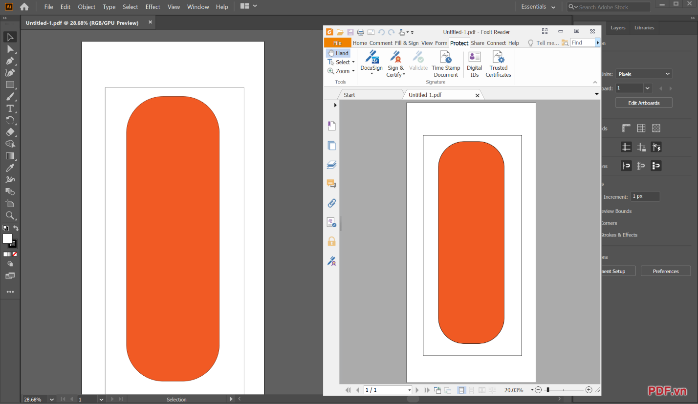
Task: Select the Pen tool in Illustrator toolbar
Action: (10, 61)
